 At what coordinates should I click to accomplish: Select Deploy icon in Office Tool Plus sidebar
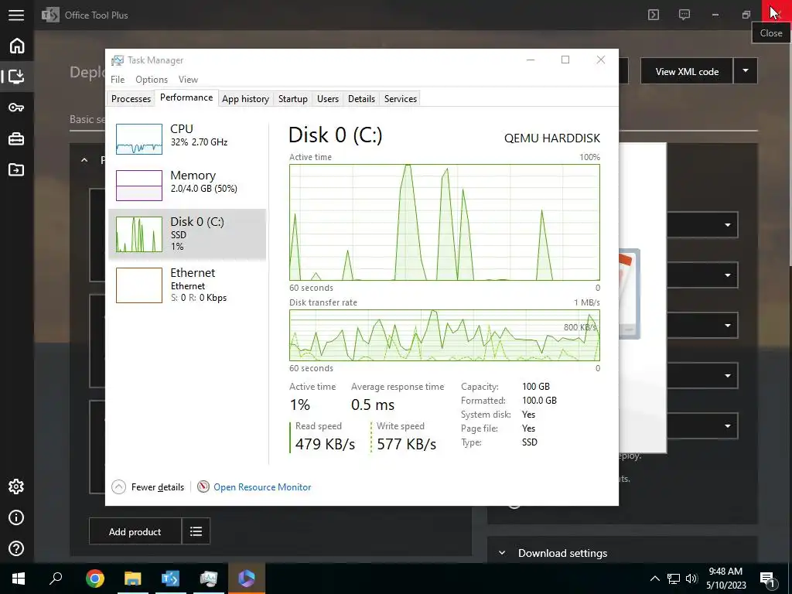(16, 77)
